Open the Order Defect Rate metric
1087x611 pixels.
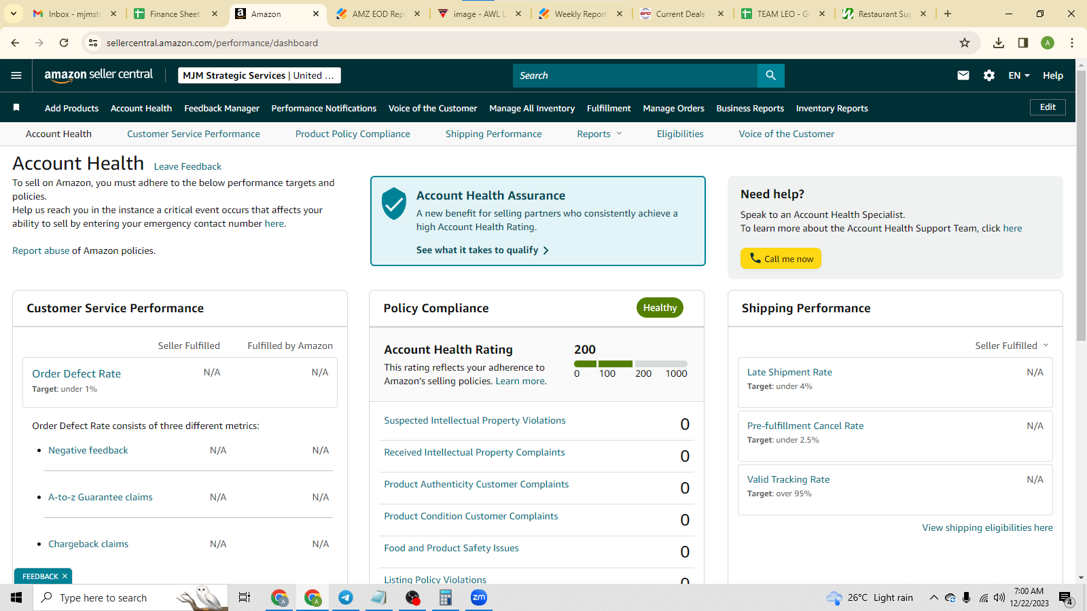click(x=76, y=373)
